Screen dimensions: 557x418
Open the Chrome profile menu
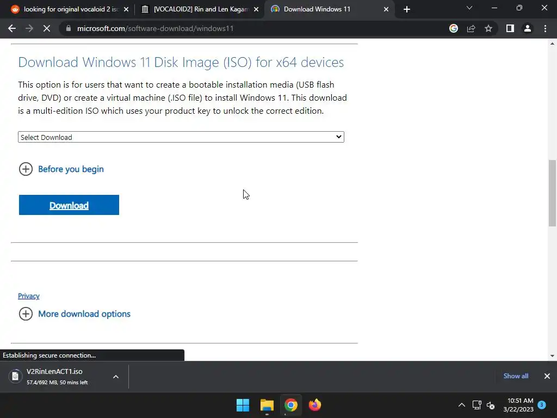point(528,28)
